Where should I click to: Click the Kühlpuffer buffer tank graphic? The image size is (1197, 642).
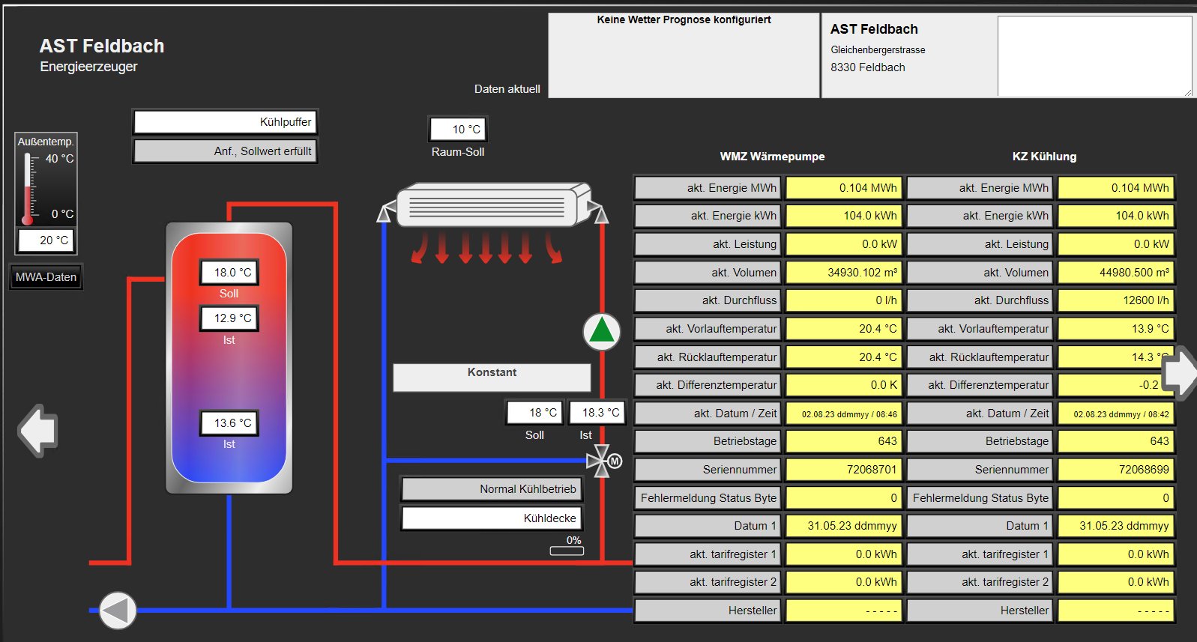(x=229, y=360)
